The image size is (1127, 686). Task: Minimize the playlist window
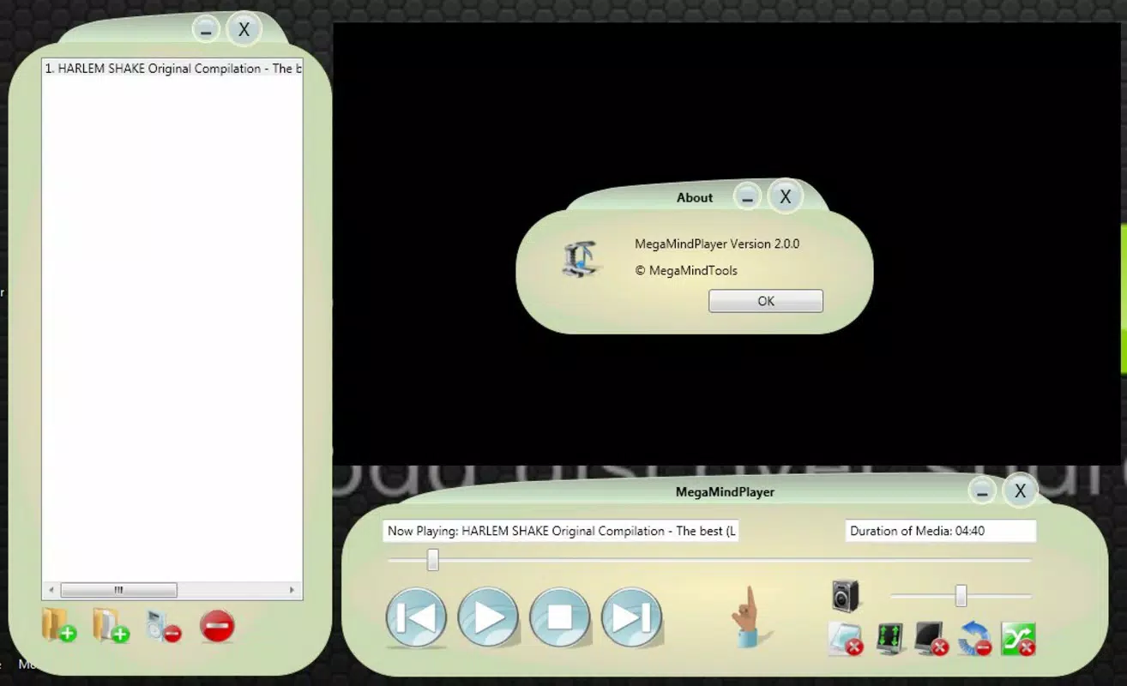coord(206,30)
